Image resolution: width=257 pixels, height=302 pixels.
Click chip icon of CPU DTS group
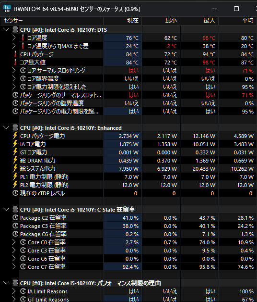(15, 30)
